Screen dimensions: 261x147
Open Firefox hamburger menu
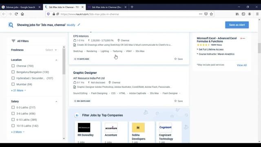[x=257, y=14]
